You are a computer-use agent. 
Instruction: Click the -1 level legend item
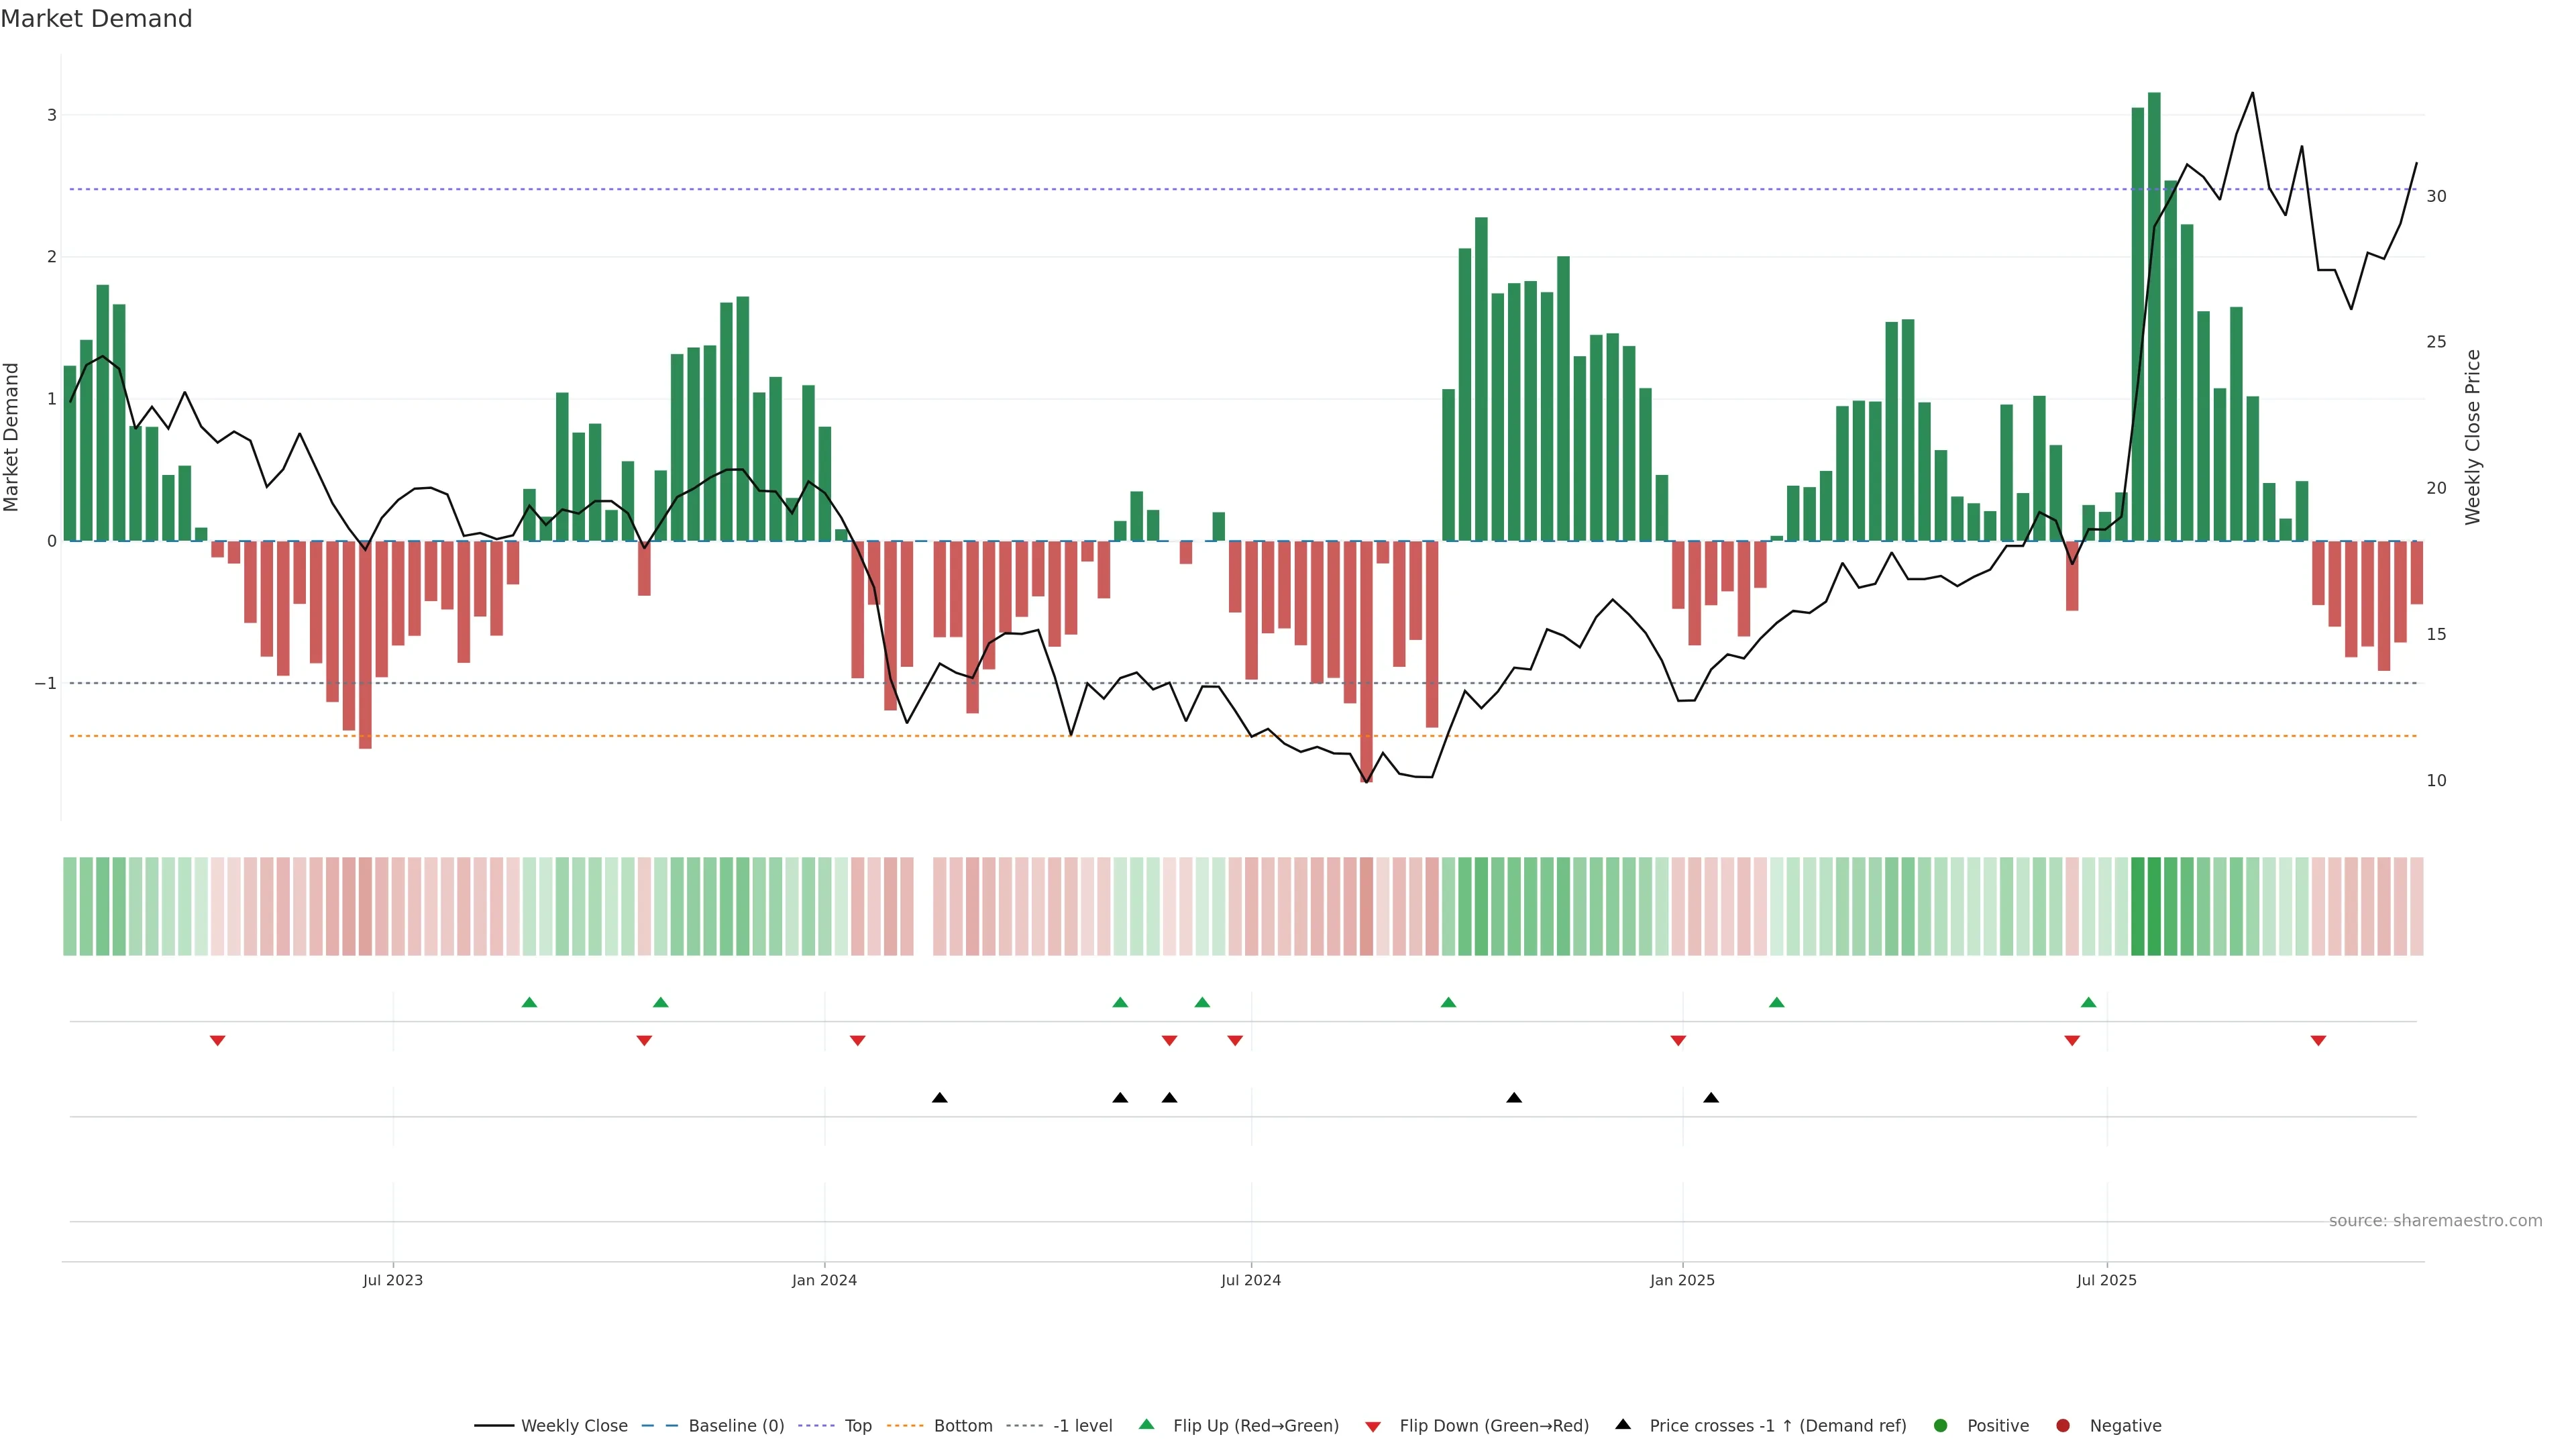[1082, 1425]
